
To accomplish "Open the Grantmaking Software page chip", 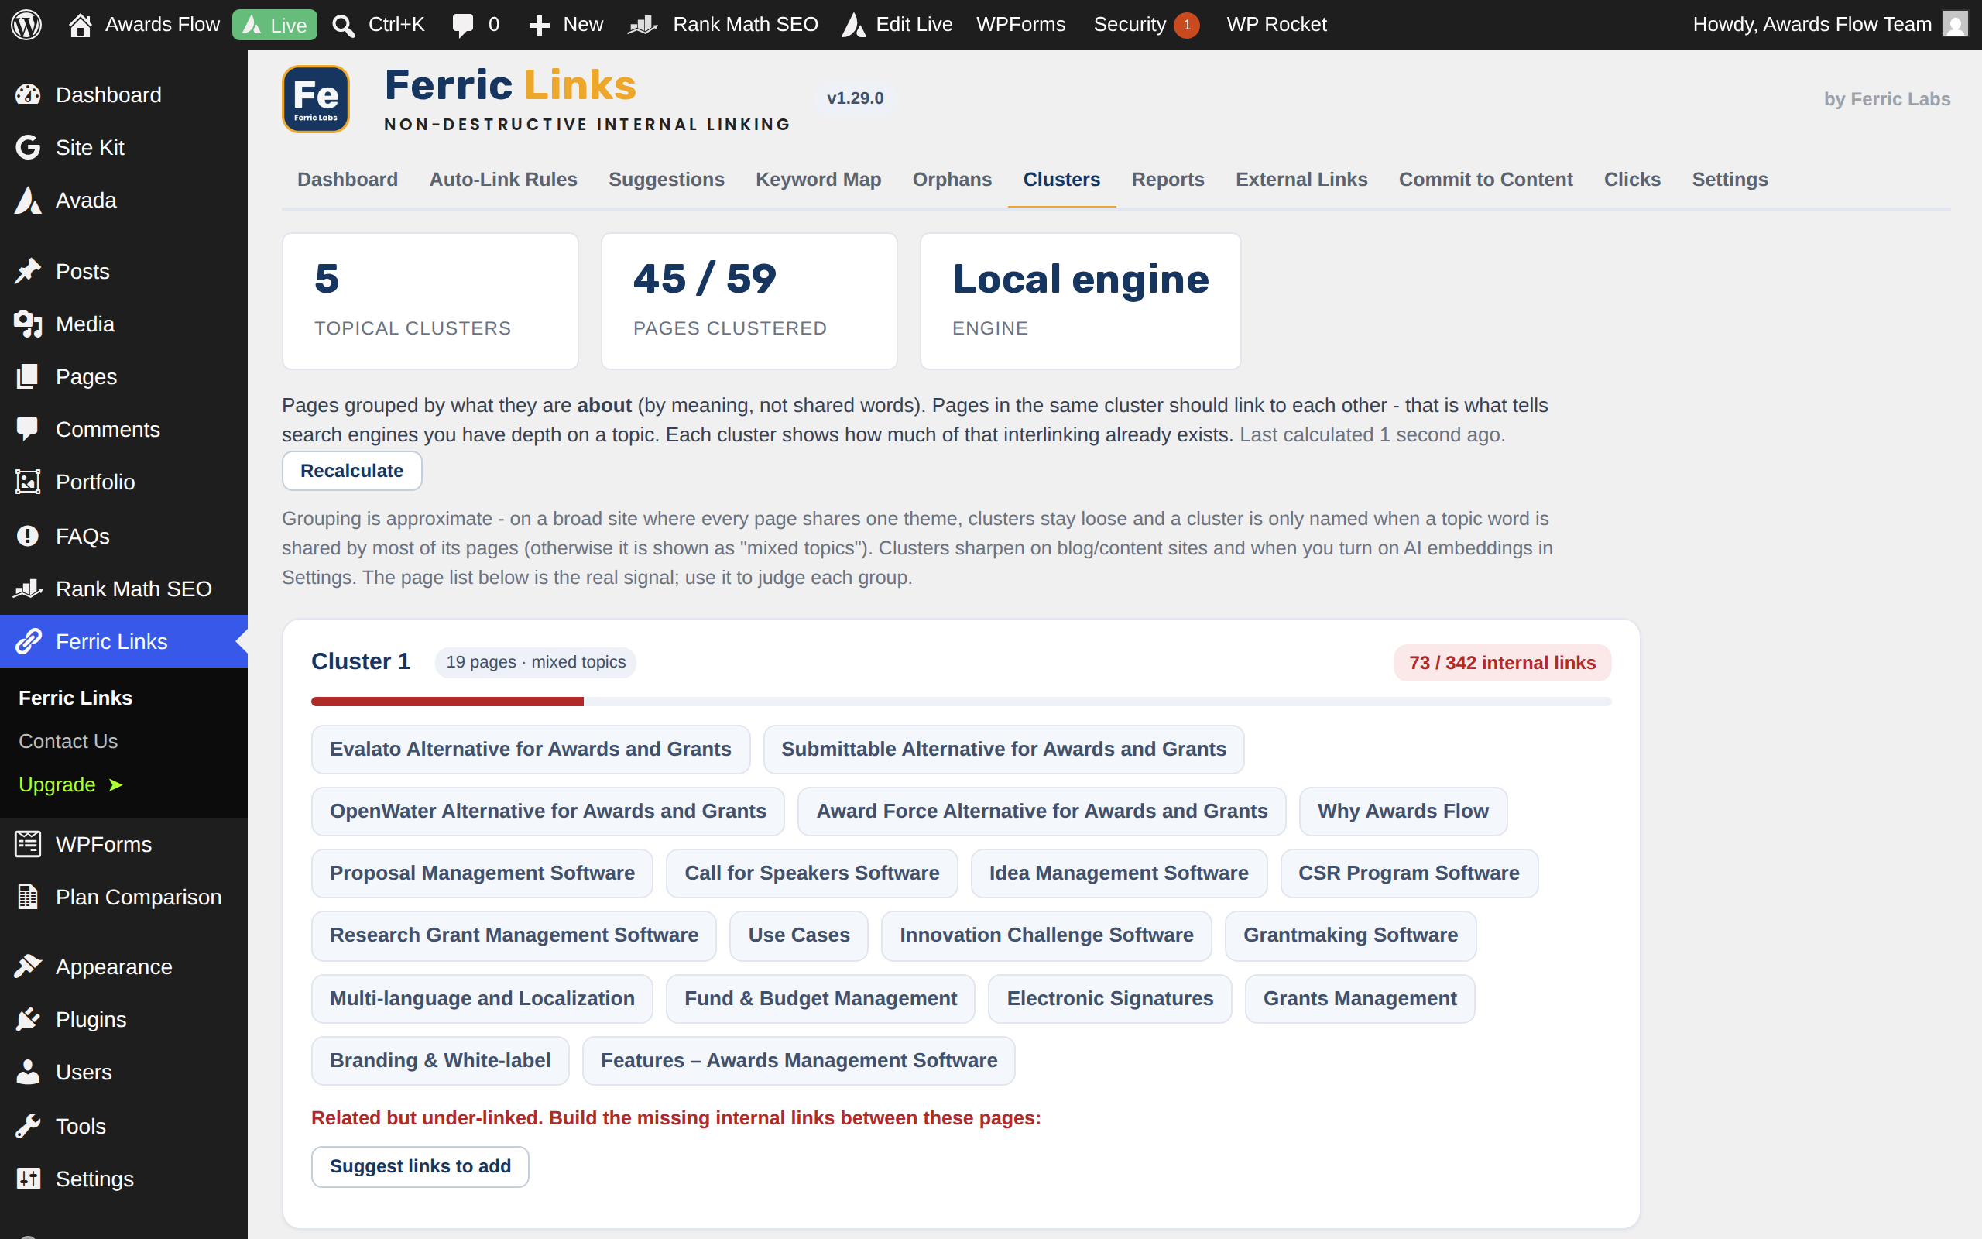I will [x=1350, y=935].
